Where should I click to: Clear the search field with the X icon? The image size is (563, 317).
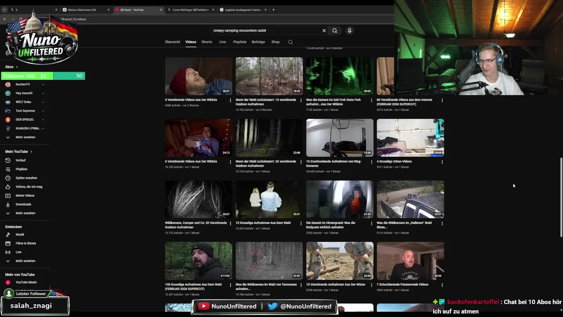[x=324, y=30]
